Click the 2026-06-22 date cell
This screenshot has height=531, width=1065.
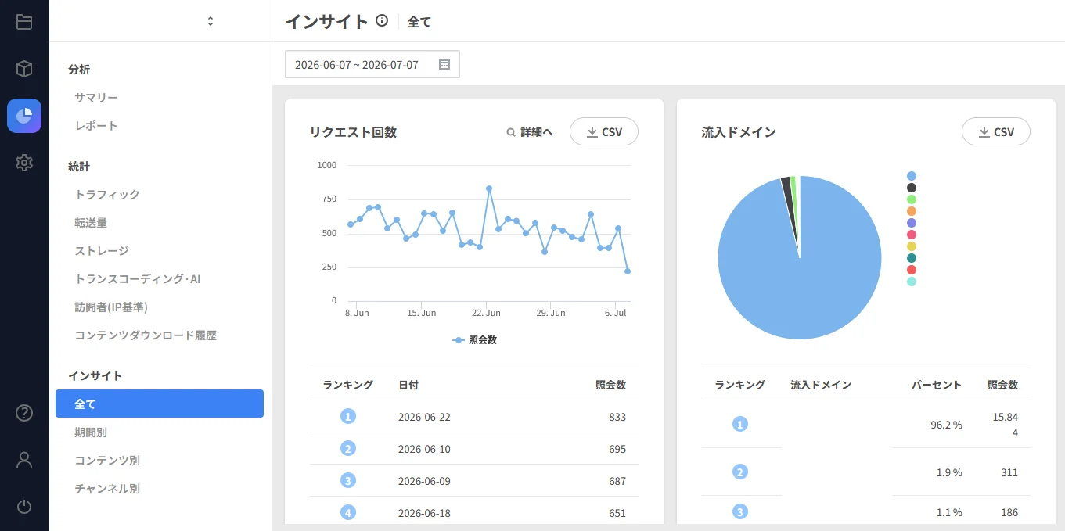pyautogui.click(x=424, y=417)
